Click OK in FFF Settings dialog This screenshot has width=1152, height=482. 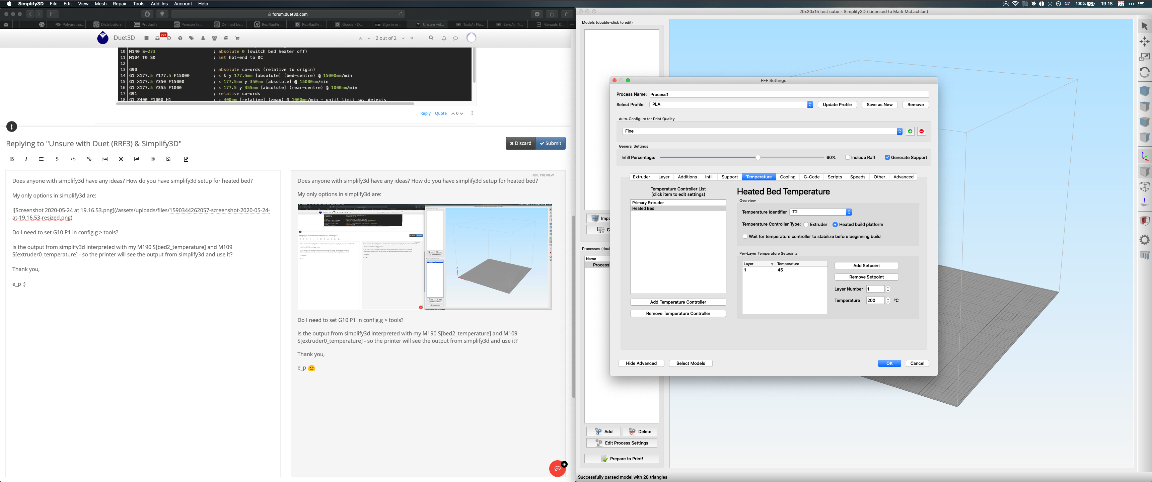889,364
